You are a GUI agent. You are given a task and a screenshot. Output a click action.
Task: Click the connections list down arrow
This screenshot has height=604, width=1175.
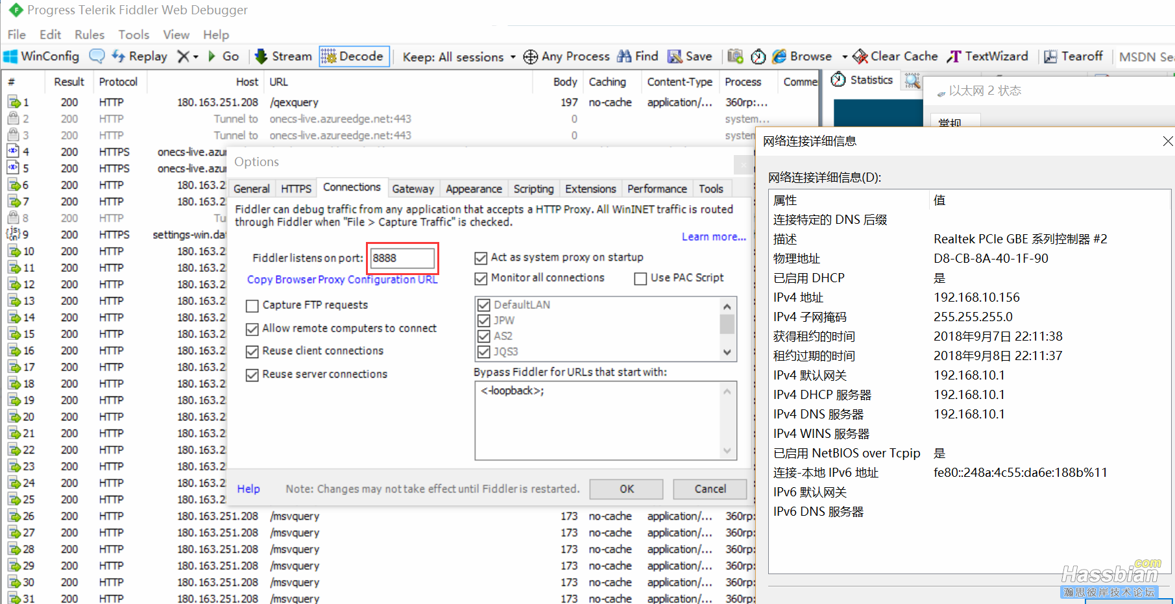tap(727, 352)
